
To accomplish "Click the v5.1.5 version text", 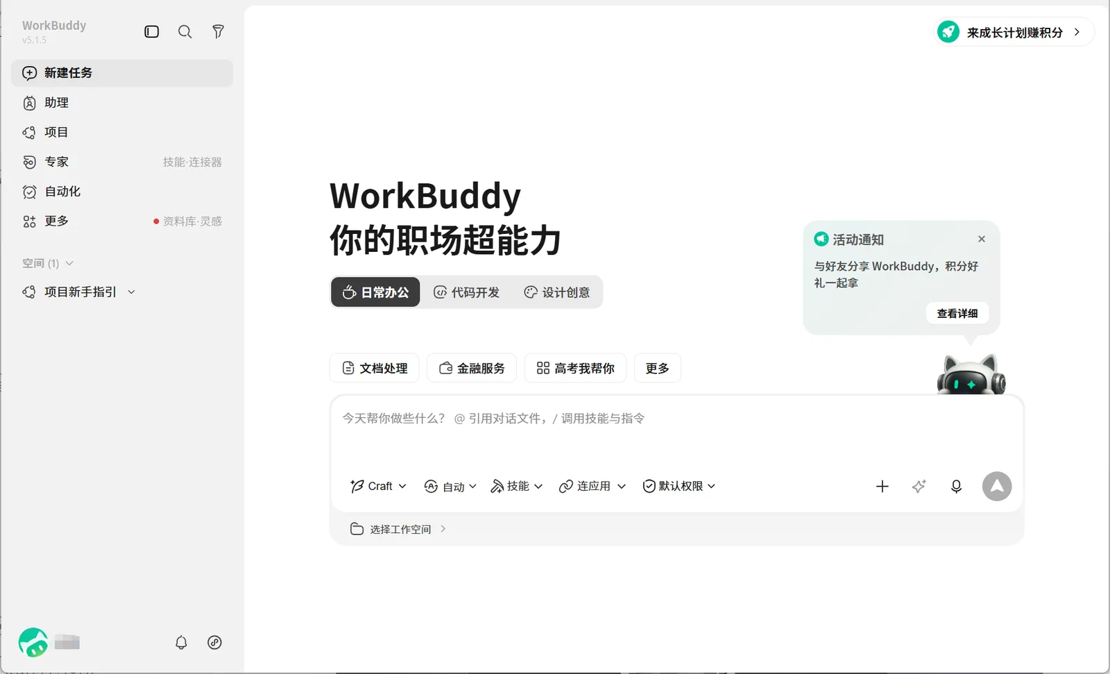I will pyautogui.click(x=34, y=40).
